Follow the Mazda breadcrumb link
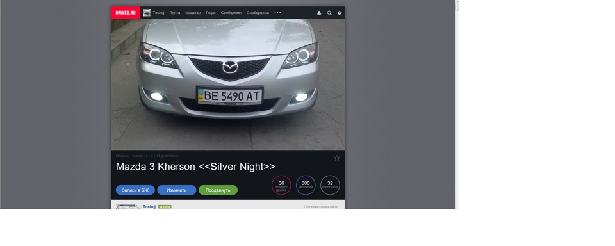615x246 pixels. (137, 156)
